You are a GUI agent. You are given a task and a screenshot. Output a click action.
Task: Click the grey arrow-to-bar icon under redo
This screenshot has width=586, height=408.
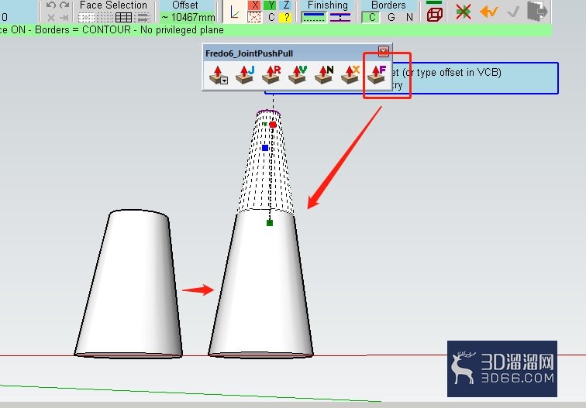(64, 17)
